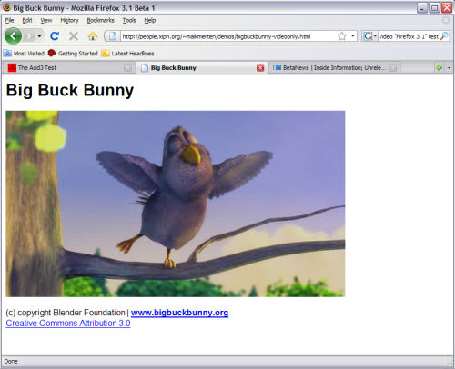Image resolution: width=455 pixels, height=369 pixels.
Task: Click the grayed Forward arrow button
Action: pyautogui.click(x=29, y=36)
